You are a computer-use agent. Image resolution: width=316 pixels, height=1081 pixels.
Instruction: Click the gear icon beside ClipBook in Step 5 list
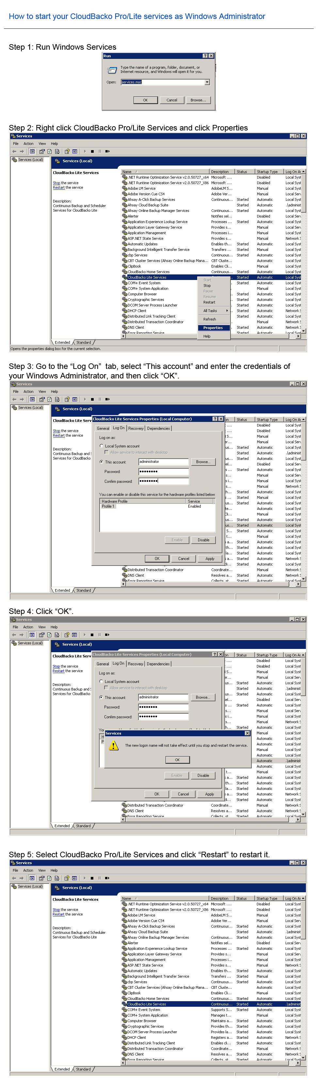pyautogui.click(x=124, y=993)
